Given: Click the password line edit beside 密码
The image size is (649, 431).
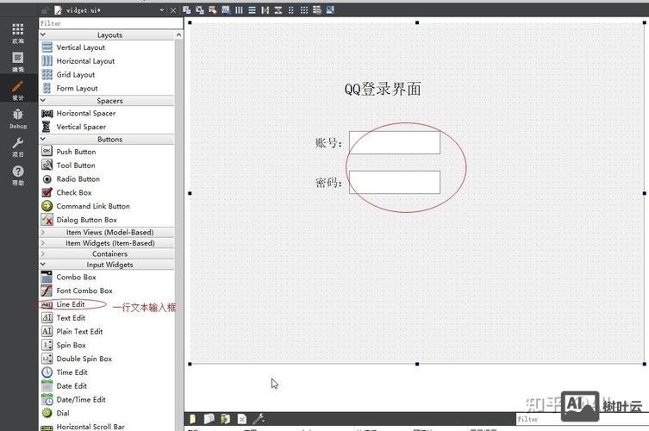Looking at the screenshot, I should click(x=395, y=182).
